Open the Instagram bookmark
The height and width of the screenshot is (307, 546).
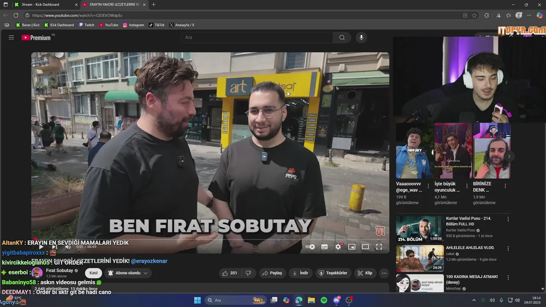(134, 25)
